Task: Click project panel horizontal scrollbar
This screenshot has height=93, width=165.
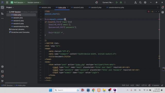Action: [x=16, y=83]
